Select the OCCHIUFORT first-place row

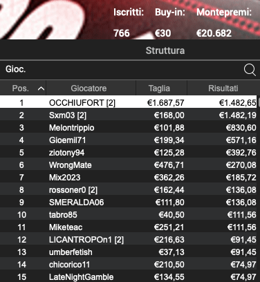129,102
